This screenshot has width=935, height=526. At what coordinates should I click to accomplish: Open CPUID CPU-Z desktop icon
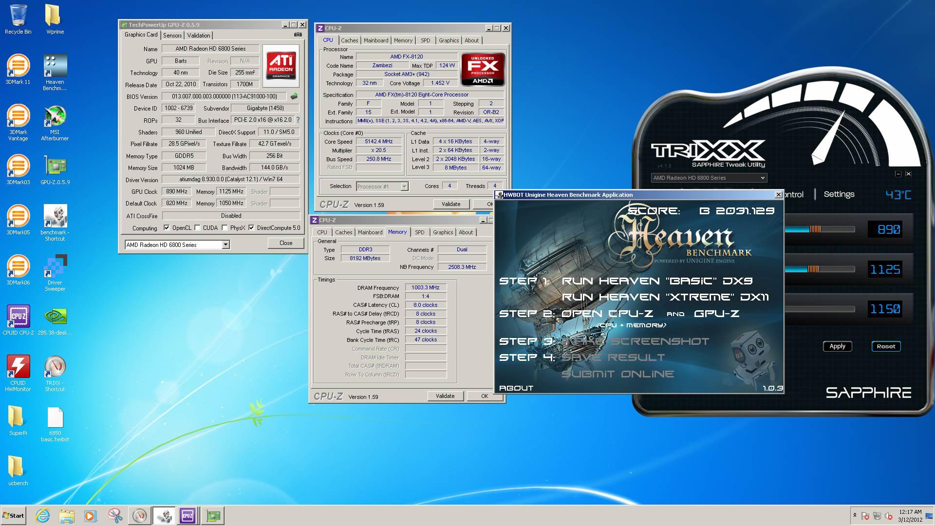[x=18, y=320]
